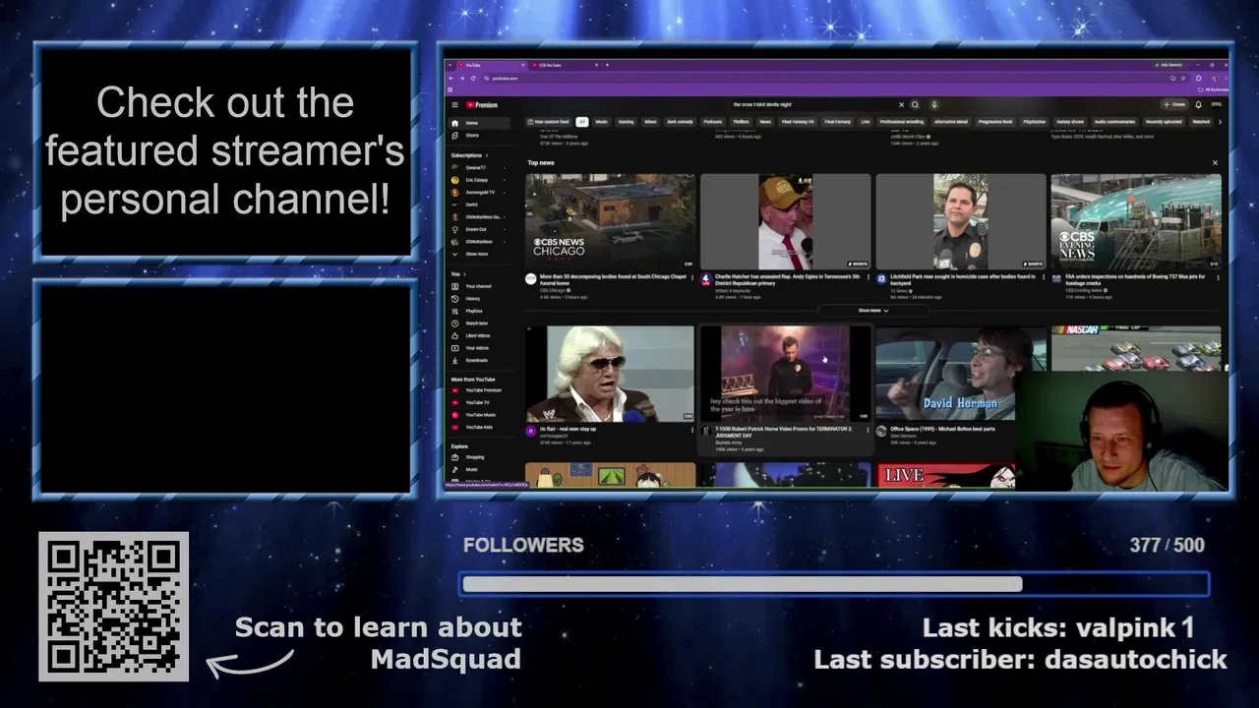1259x708 pixels.
Task: Open Liked videos in the sidebar
Action: (479, 335)
